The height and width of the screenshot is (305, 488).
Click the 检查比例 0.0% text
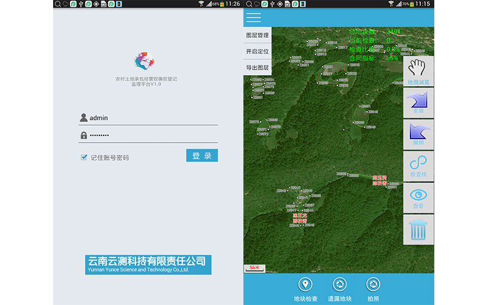tap(375, 49)
